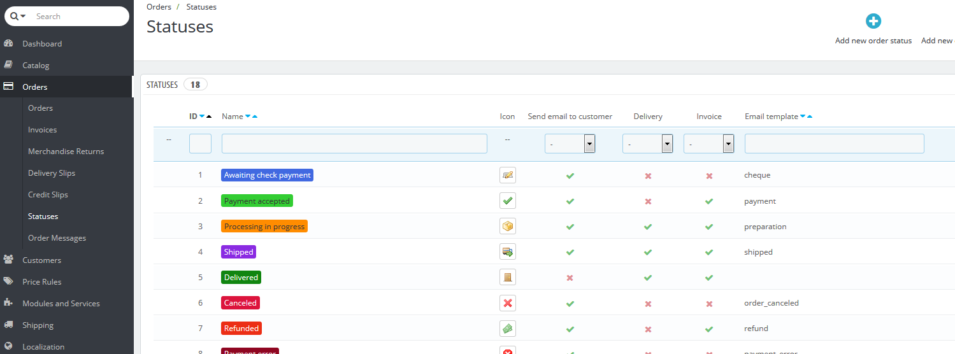Click the Shipped status label
The width and height of the screenshot is (955, 354).
239,252
